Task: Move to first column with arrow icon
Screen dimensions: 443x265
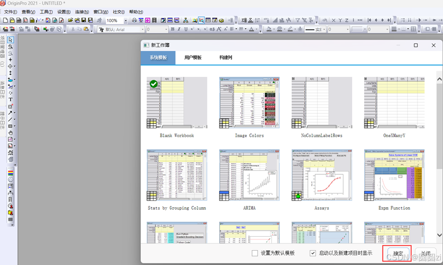Action: pos(370,20)
